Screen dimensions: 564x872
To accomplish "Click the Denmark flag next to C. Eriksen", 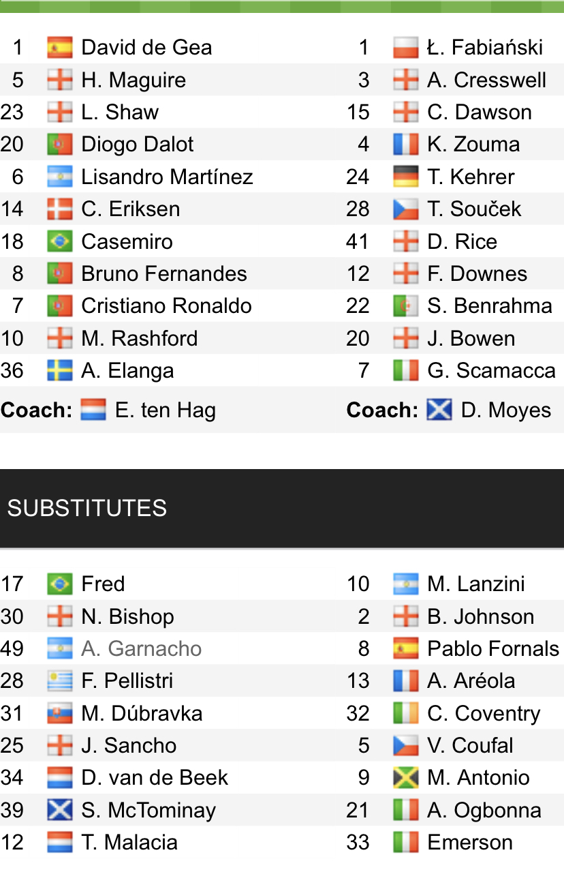I will [x=60, y=209].
